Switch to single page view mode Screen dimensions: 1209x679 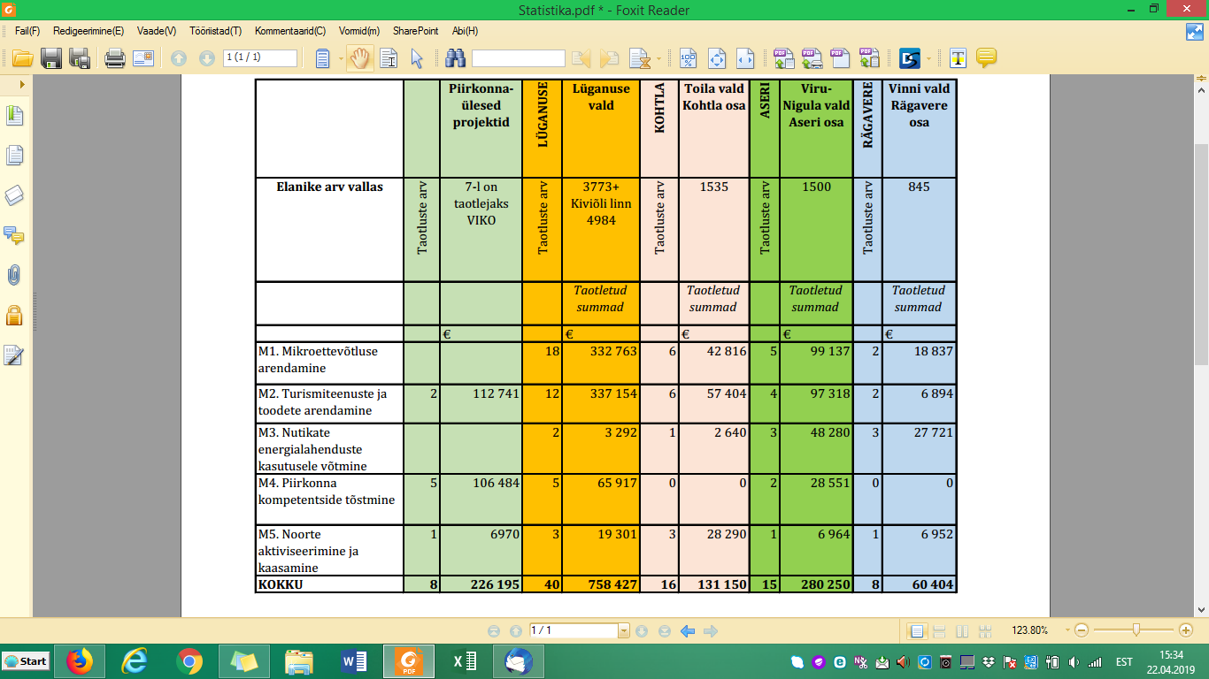click(917, 631)
